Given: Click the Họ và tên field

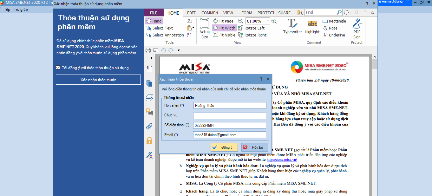Looking at the screenshot, I should 230,105.
